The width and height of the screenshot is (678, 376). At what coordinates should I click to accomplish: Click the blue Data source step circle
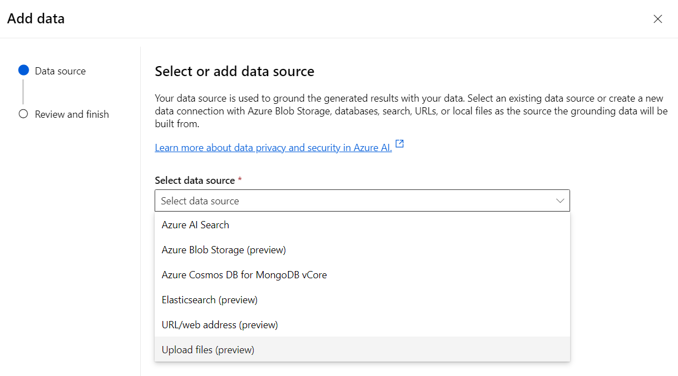(x=23, y=71)
